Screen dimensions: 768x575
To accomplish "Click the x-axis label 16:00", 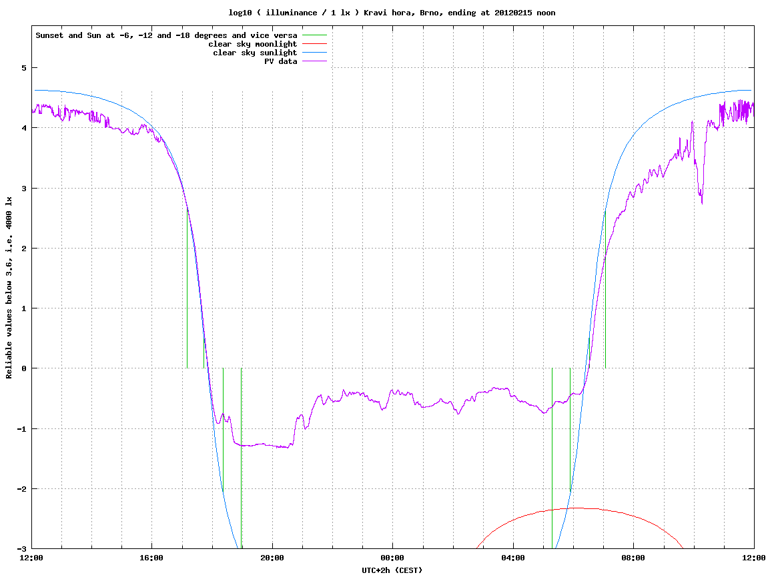I will click(x=152, y=558).
